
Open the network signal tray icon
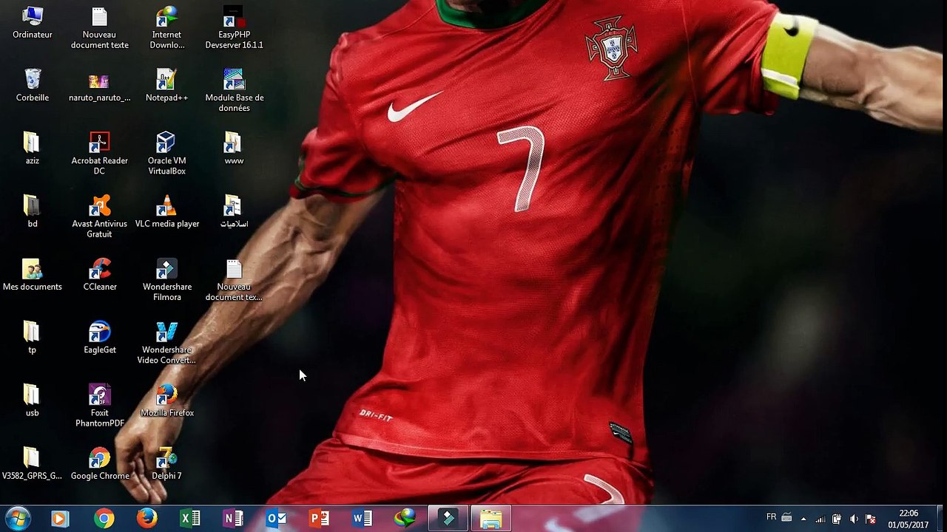(x=820, y=519)
